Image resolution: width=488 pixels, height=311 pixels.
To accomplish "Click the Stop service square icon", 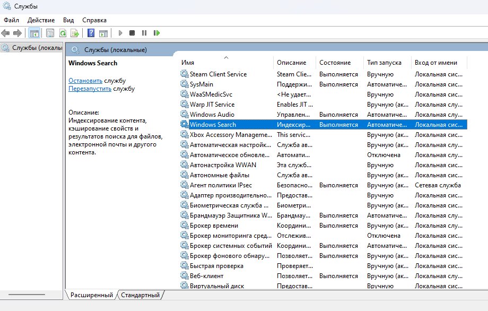I will click(x=132, y=33).
